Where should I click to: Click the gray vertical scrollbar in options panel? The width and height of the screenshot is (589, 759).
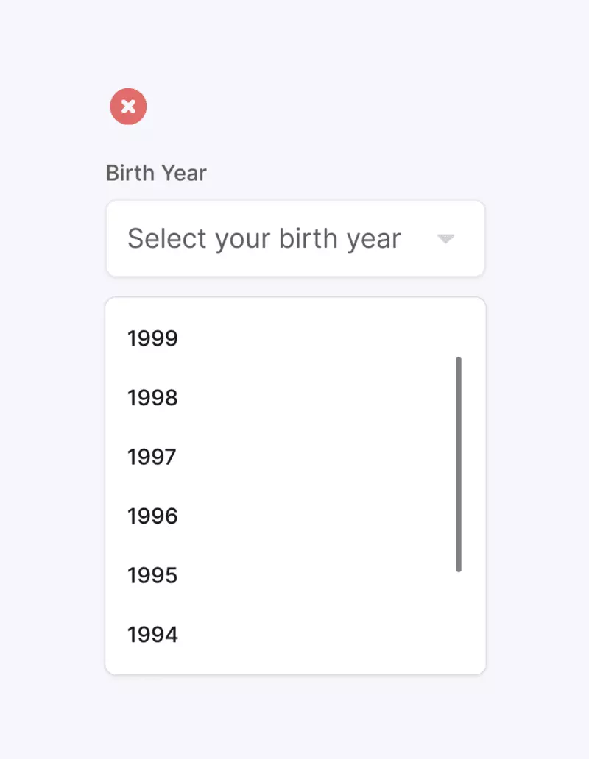point(459,465)
